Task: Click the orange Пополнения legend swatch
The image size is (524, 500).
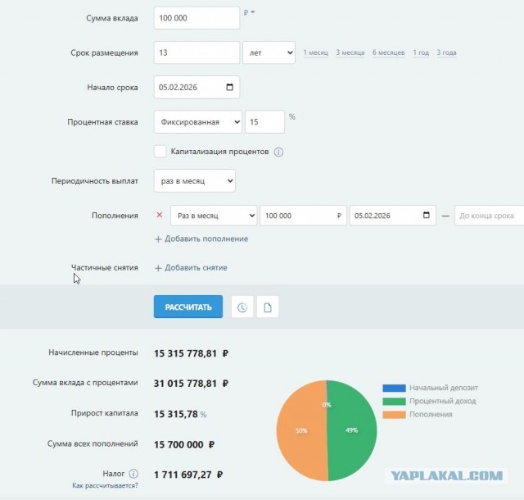Action: coord(394,414)
